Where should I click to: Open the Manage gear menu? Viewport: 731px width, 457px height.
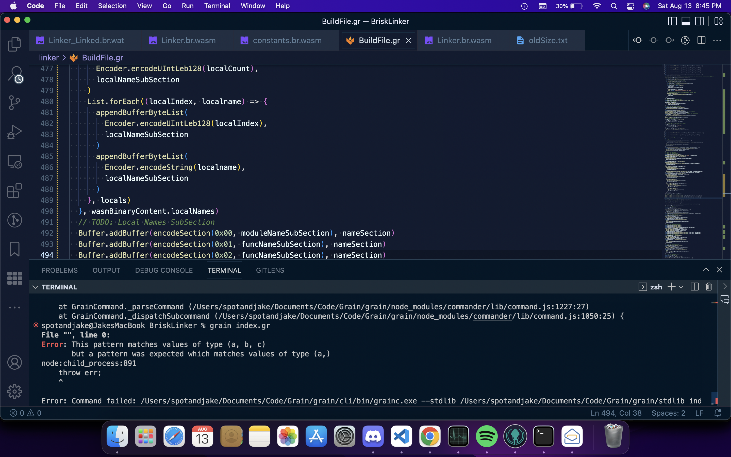pyautogui.click(x=14, y=392)
